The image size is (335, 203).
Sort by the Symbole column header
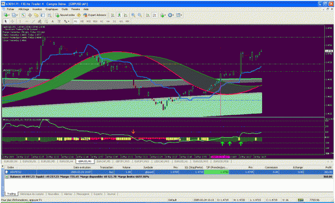pyautogui.click(x=147, y=167)
